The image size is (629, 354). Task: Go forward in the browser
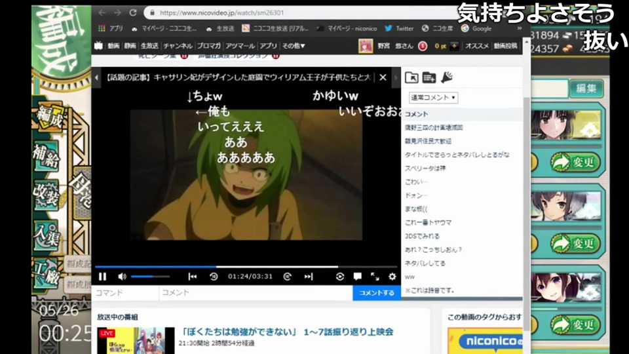[x=117, y=13]
